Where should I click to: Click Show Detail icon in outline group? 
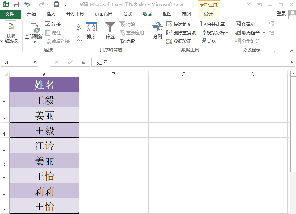tap(271, 24)
